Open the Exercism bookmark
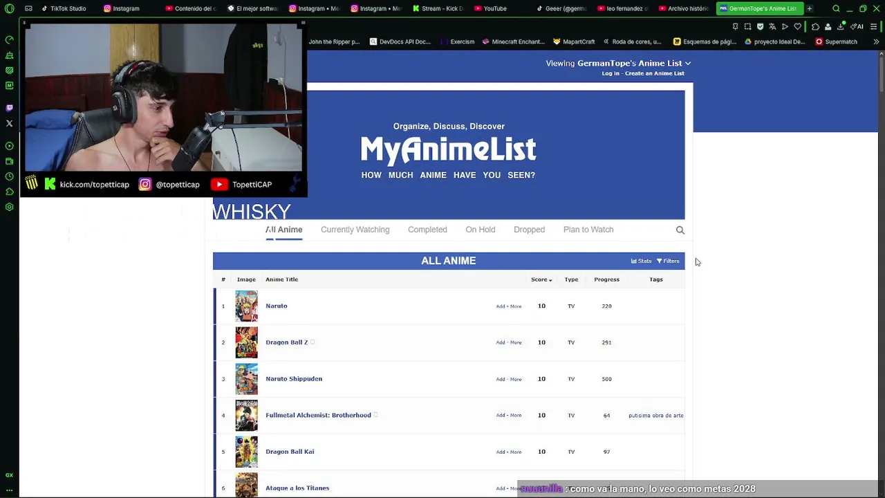This screenshot has width=885, height=498. click(x=457, y=41)
